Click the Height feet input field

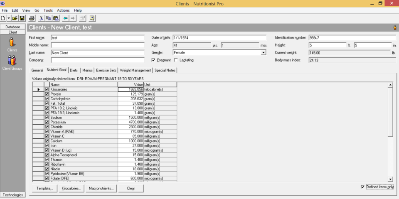pos(328,45)
